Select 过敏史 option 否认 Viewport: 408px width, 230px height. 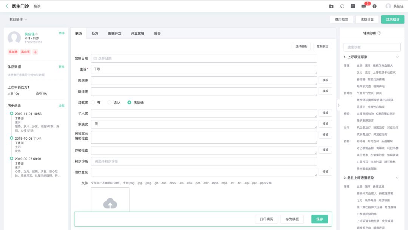point(110,102)
